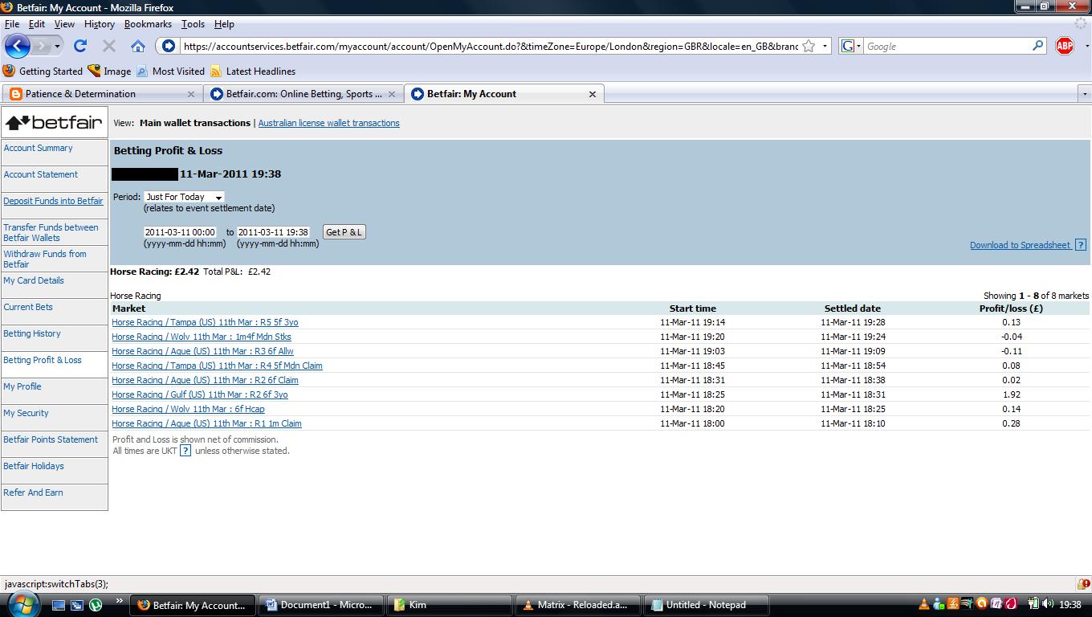Open Wolv 1m4f Mdn Stks market
The width and height of the screenshot is (1092, 617).
tap(202, 337)
